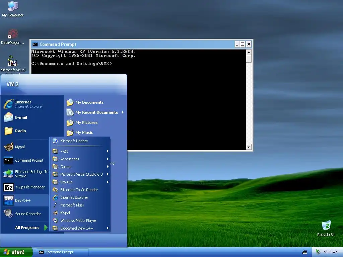Click the Command Prompt scrollbar thumb

tap(249, 59)
